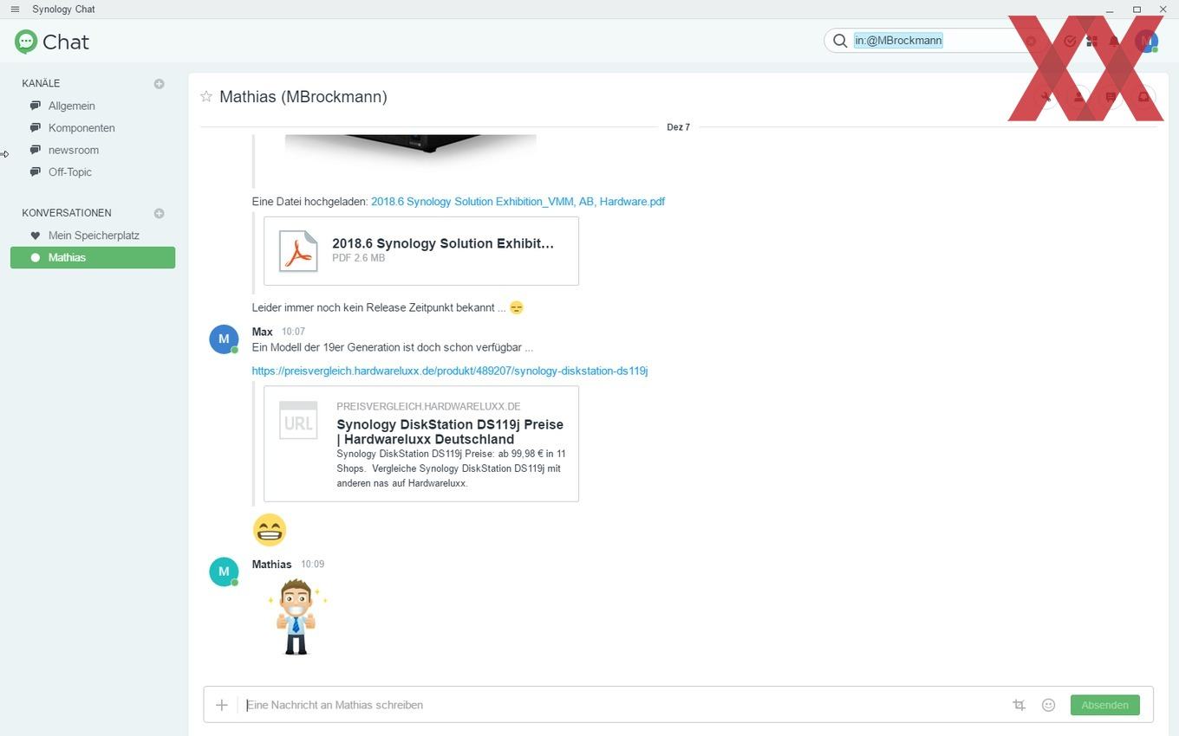Click the URL preview icon
Screen dimensions: 1179x736
coord(298,421)
